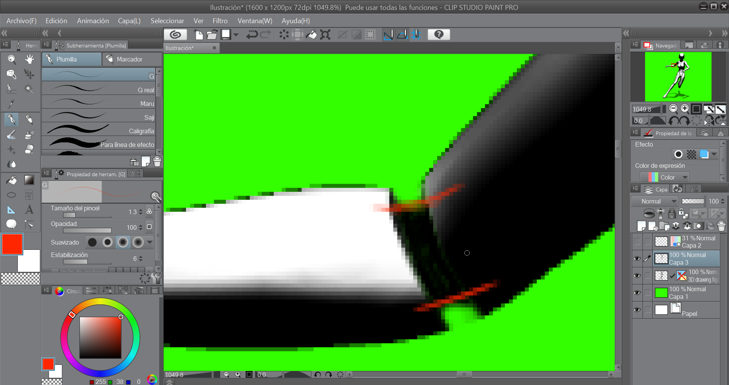Choose the G real pen
The width and height of the screenshot is (729, 385).
coord(99,88)
